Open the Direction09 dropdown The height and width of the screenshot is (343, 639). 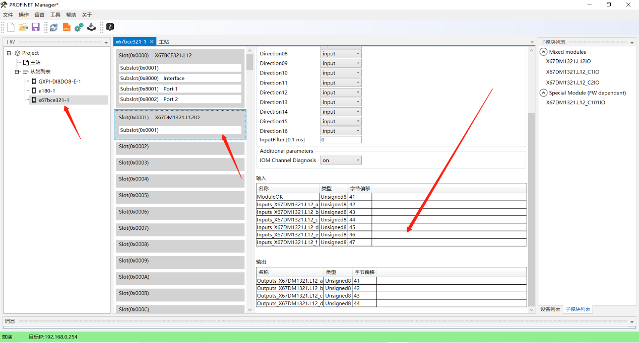coord(341,63)
